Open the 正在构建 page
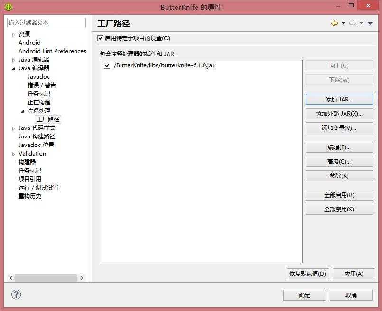 39,102
